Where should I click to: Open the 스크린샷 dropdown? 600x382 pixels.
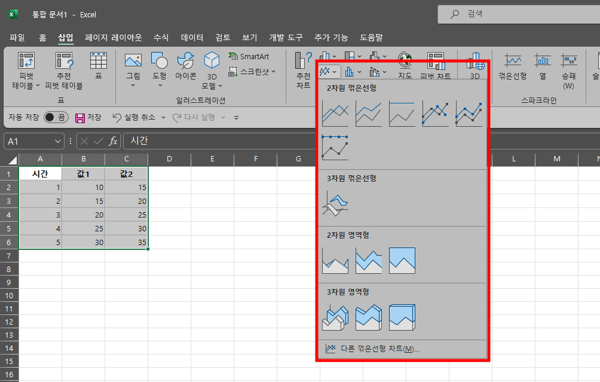[x=252, y=72]
